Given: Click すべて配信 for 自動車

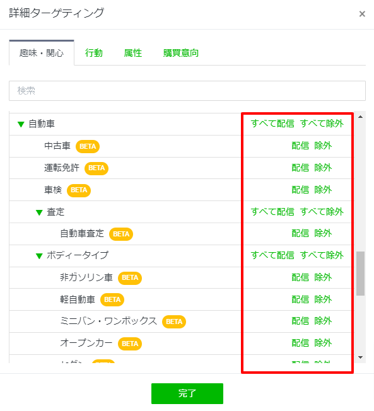Looking at the screenshot, I should point(272,124).
